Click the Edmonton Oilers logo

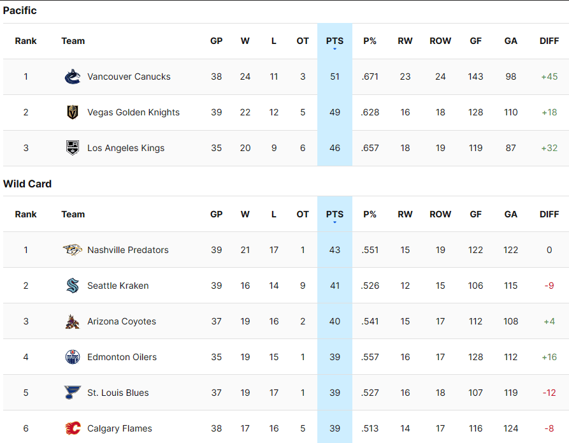(73, 357)
